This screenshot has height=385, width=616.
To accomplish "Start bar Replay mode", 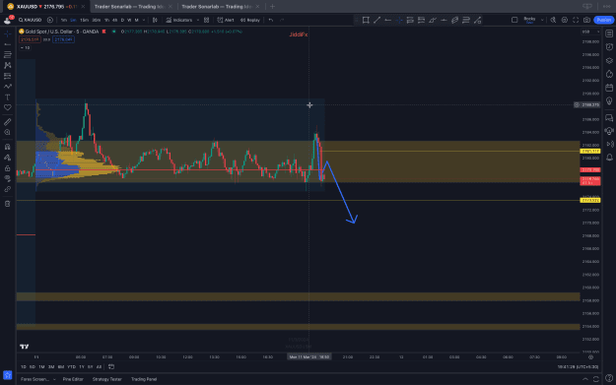I will tap(250, 20).
